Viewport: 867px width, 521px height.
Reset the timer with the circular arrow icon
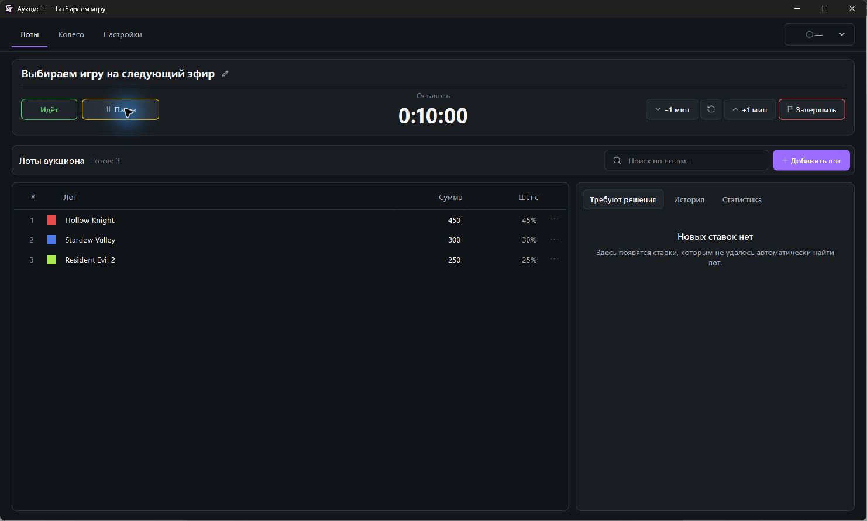click(x=711, y=109)
